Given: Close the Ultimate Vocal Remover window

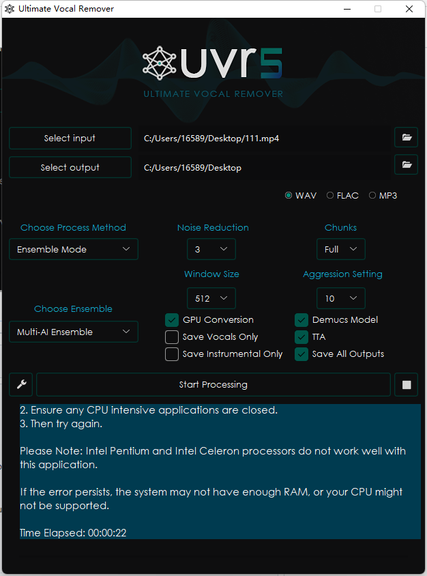Looking at the screenshot, I should 409,9.
